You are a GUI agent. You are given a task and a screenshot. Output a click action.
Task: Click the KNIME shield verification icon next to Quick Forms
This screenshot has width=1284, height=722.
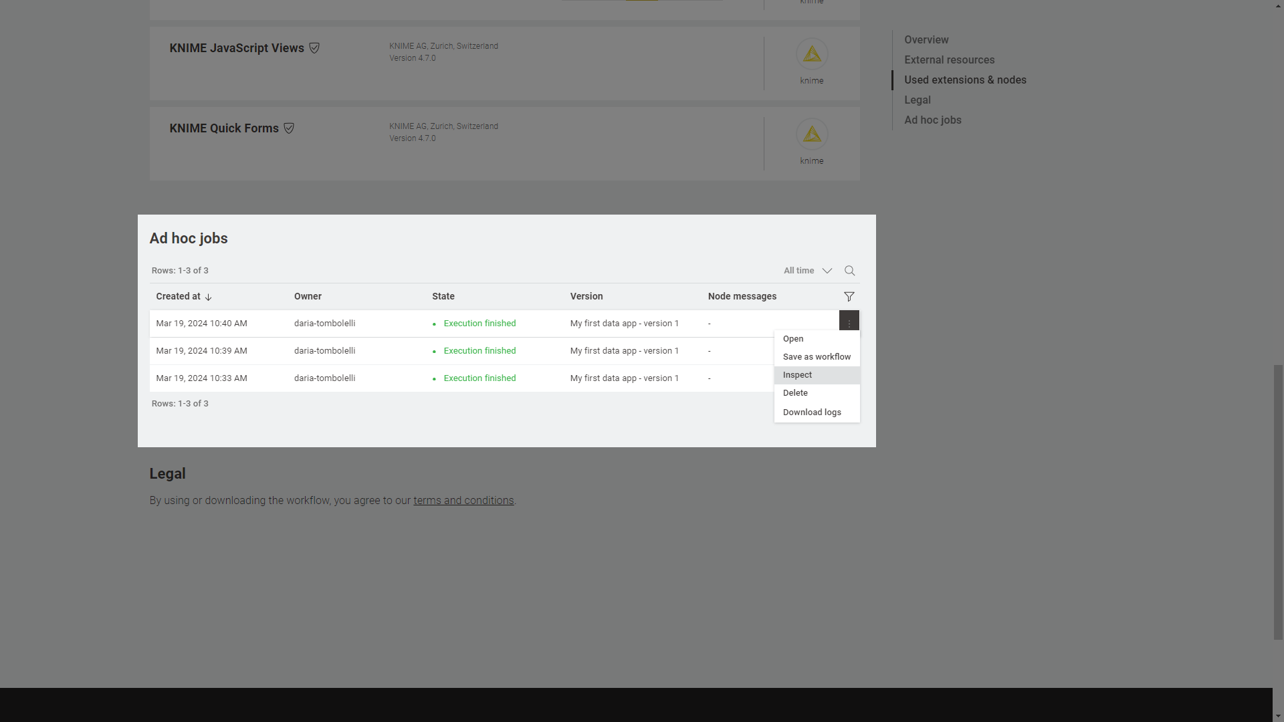click(290, 128)
